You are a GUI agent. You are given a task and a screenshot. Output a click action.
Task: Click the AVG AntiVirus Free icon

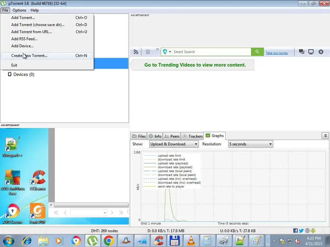pyautogui.click(x=13, y=182)
